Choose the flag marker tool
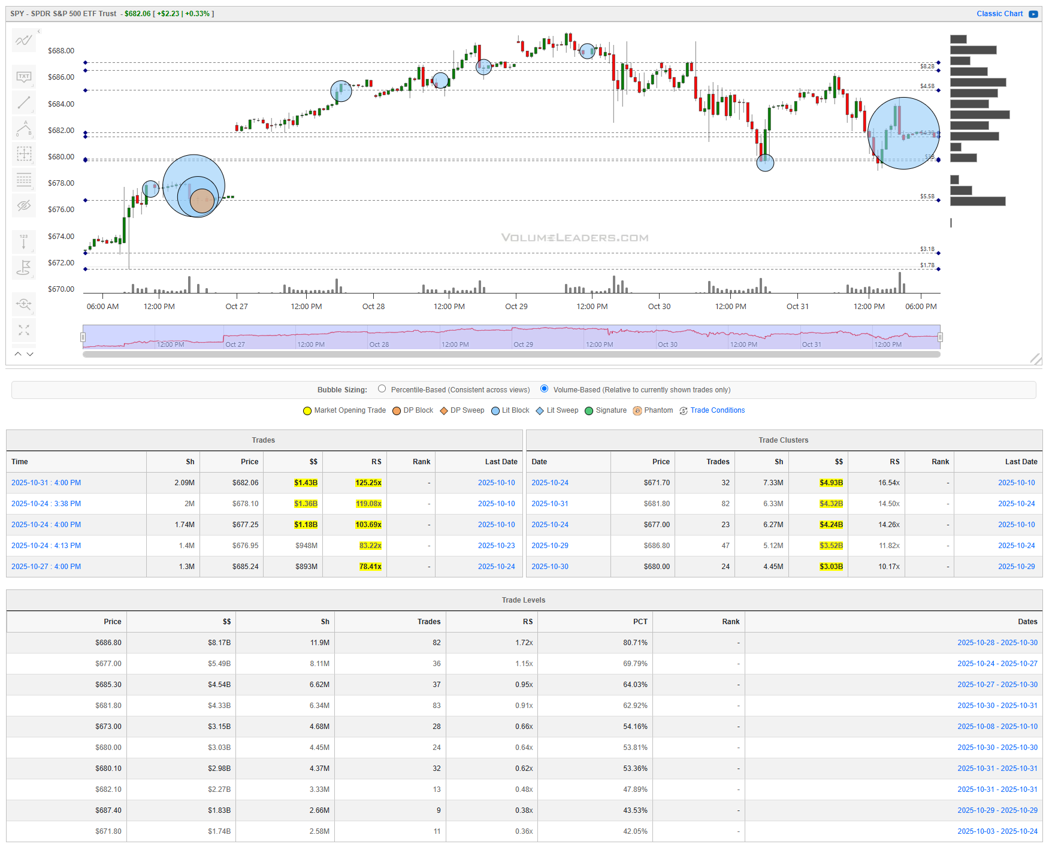1046x847 pixels. click(x=24, y=267)
